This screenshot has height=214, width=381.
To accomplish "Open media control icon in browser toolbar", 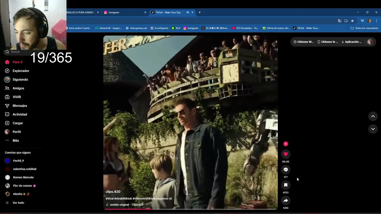I will click(362, 21).
